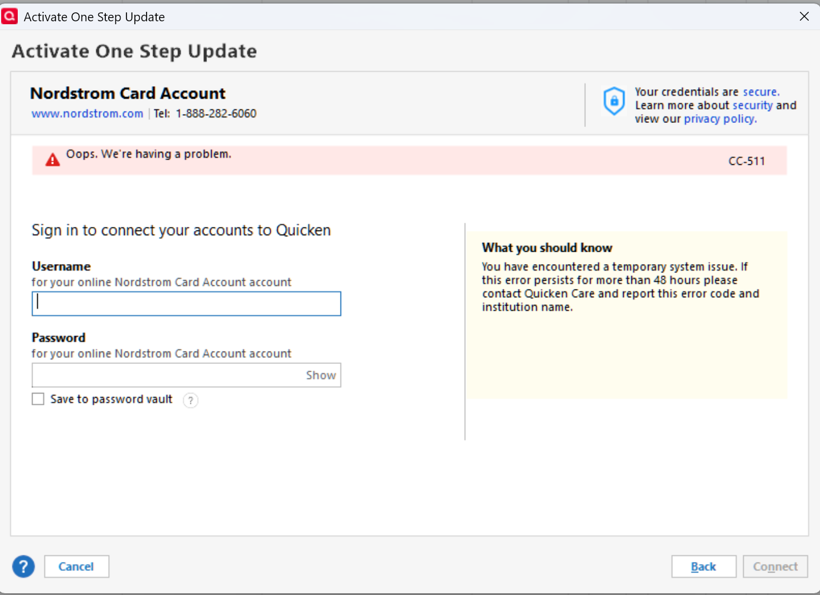The width and height of the screenshot is (820, 595).
Task: Click the bold Username field label
Action: pyautogui.click(x=61, y=266)
